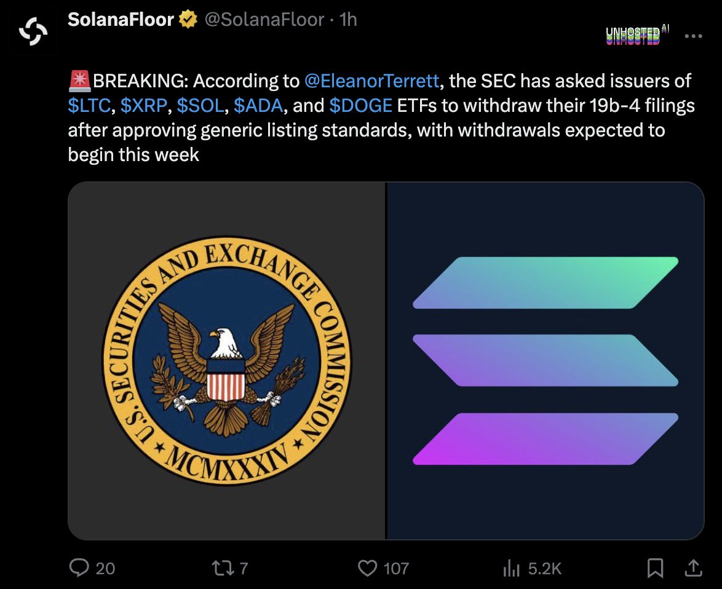View analytics via the bar chart icon

tap(511, 568)
